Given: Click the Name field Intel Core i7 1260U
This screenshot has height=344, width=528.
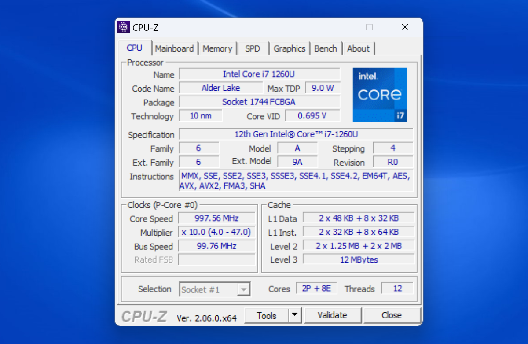Looking at the screenshot, I should point(260,74).
